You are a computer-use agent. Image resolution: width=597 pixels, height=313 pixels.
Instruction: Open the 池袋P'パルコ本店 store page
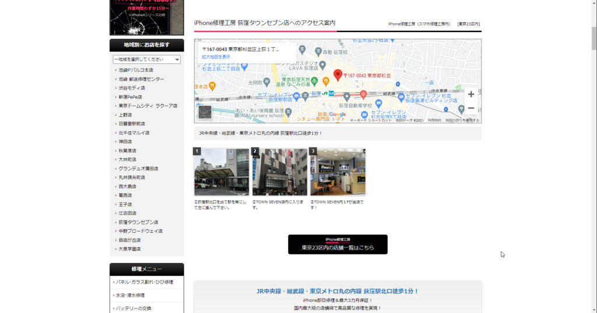click(135, 70)
